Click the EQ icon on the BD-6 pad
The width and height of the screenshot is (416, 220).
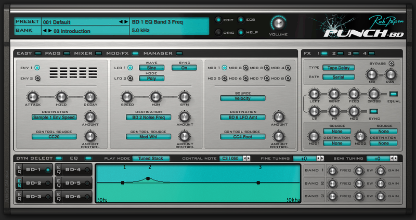(x=59, y=197)
